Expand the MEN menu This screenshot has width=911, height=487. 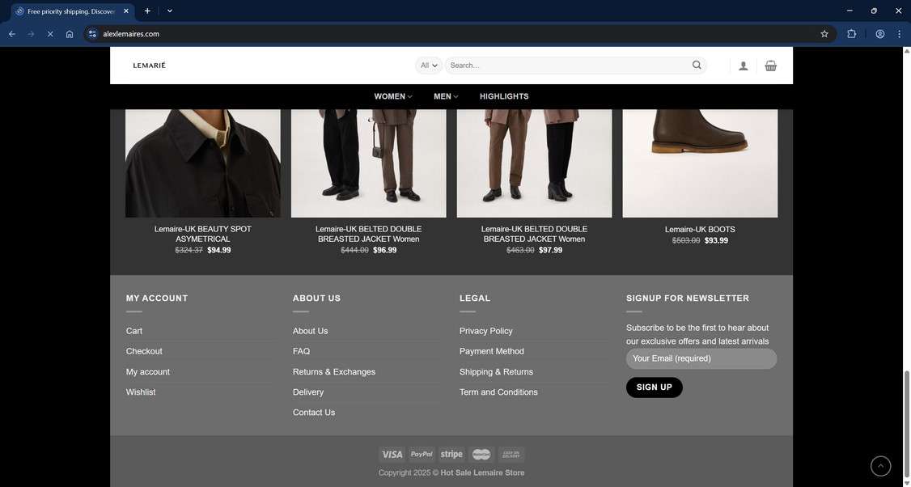pyautogui.click(x=446, y=96)
